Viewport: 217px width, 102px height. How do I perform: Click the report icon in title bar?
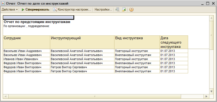point(3,3)
